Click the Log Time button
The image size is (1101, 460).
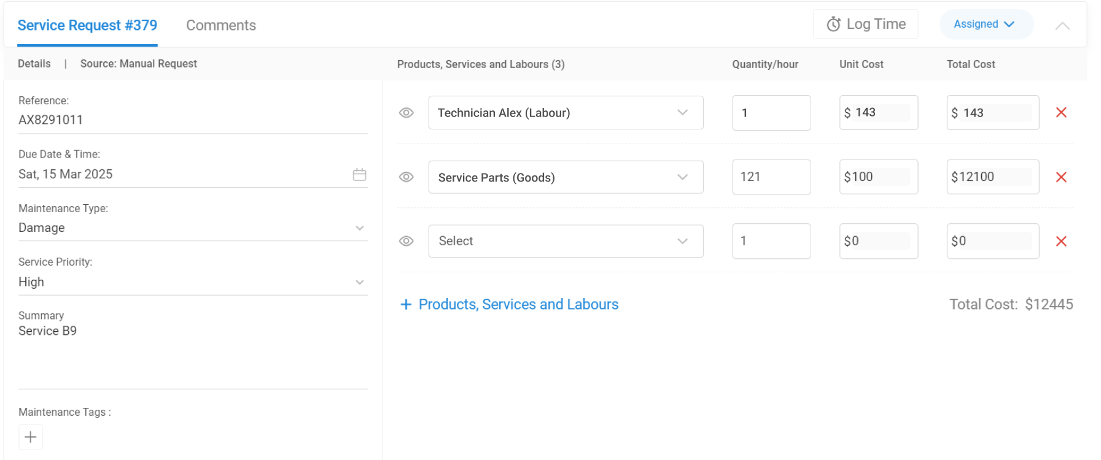pos(865,25)
